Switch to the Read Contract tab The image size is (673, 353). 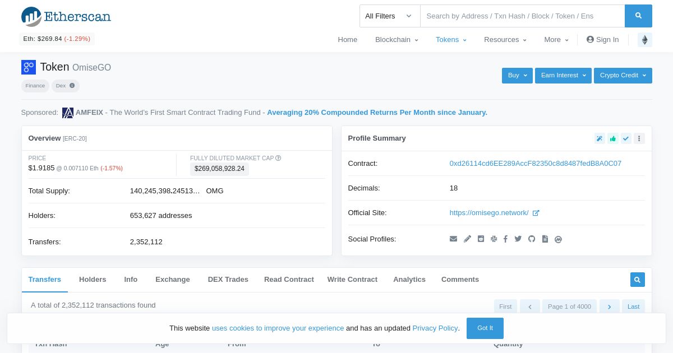[x=289, y=280]
